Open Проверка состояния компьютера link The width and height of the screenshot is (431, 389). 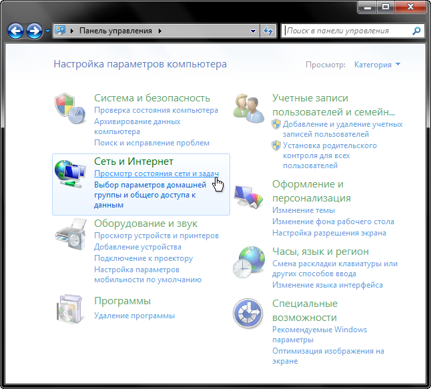pyautogui.click(x=156, y=110)
